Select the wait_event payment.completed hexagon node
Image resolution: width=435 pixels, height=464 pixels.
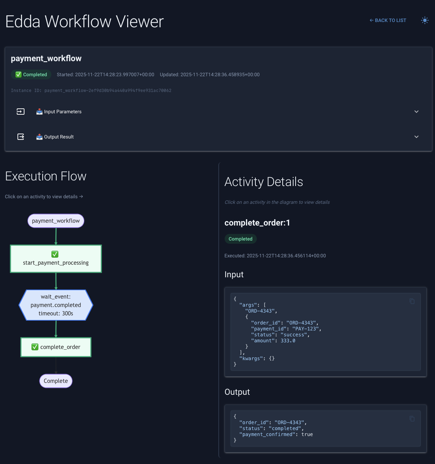pyautogui.click(x=56, y=305)
